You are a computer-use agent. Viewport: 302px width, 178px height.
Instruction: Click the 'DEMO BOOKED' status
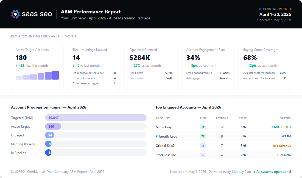coord(281,127)
